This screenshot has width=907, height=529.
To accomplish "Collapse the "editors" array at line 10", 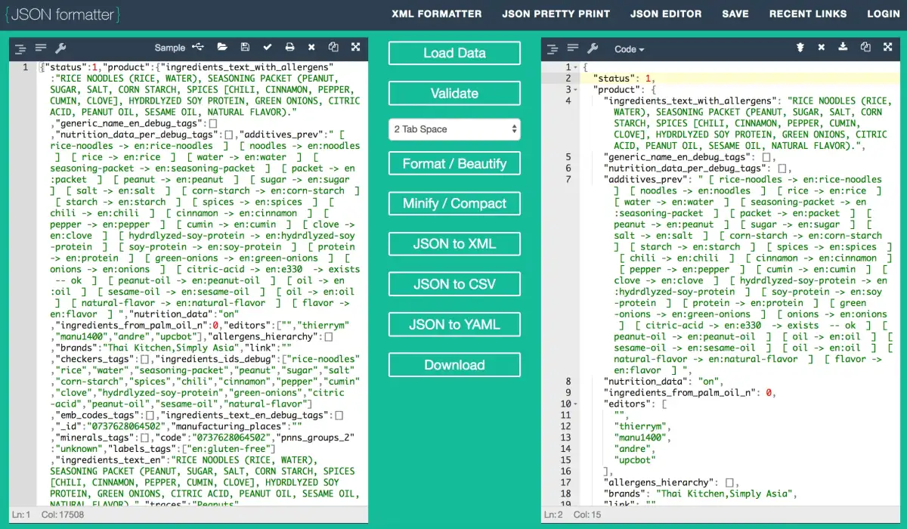I will tap(576, 404).
